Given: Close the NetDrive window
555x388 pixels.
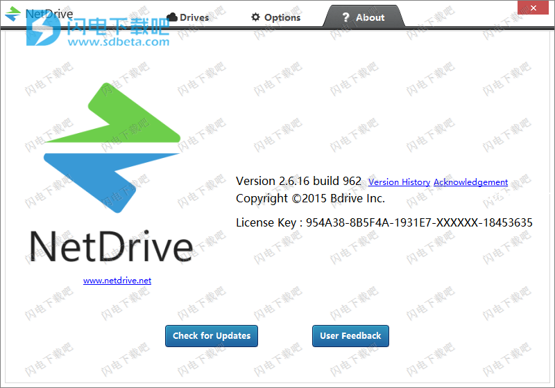Looking at the screenshot, I should [533, 8].
